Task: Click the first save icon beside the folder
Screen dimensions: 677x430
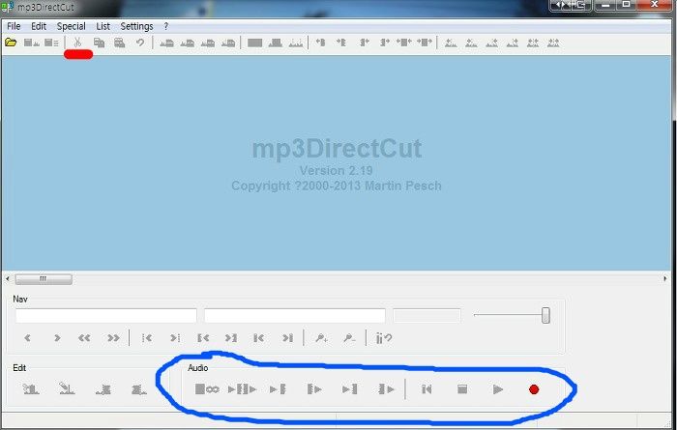Action: 32,43
